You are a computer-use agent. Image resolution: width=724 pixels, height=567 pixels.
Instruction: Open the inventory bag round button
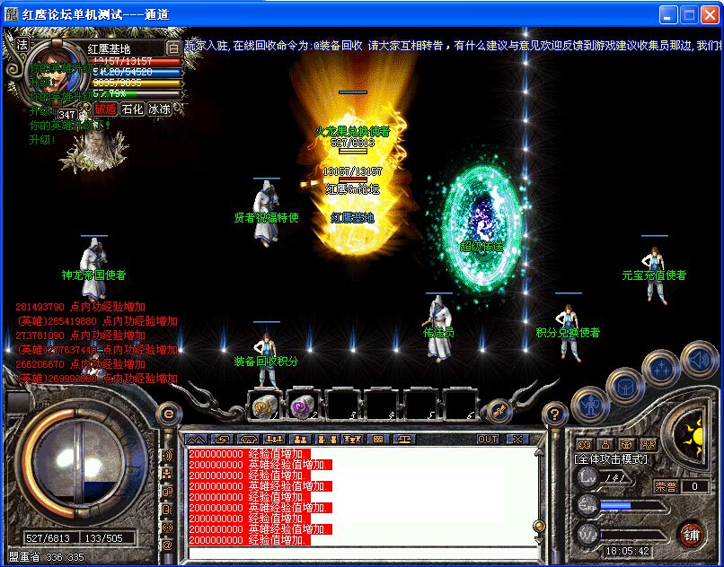click(624, 386)
